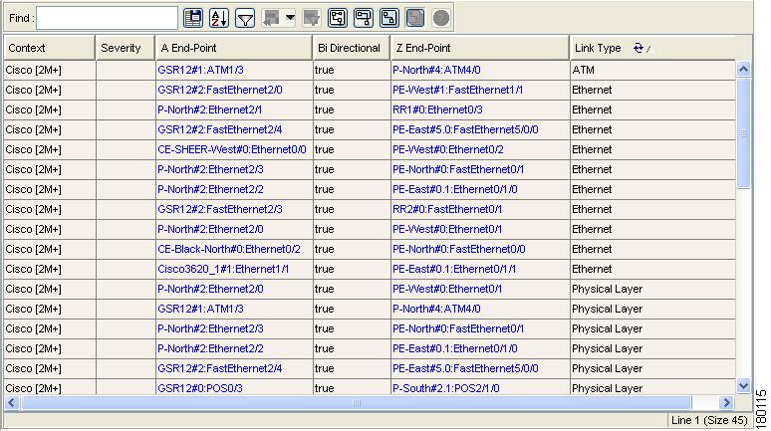Focus the Find text field
Screen dimensions: 771x431
(108, 18)
